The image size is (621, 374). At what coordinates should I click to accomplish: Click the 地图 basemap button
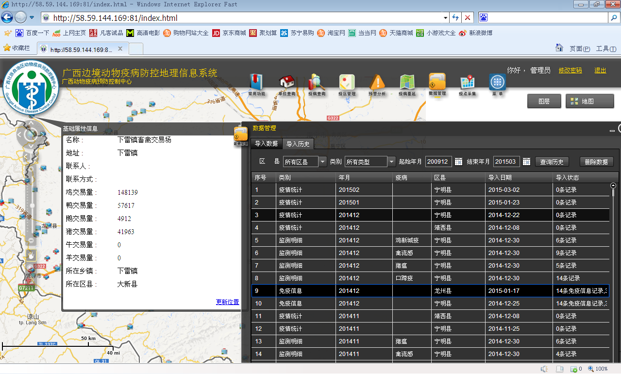[589, 102]
